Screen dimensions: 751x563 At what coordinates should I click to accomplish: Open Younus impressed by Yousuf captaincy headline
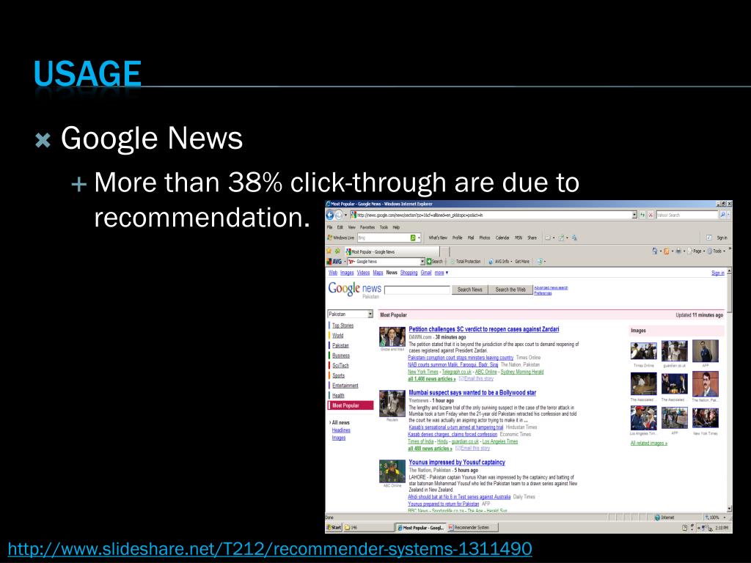457,463
